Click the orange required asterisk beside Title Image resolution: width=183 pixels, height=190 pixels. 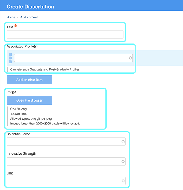[x=16, y=26]
